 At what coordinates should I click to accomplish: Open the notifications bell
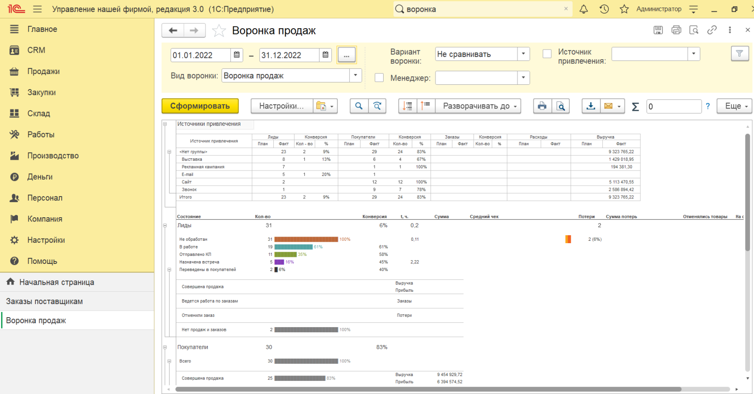(x=583, y=9)
